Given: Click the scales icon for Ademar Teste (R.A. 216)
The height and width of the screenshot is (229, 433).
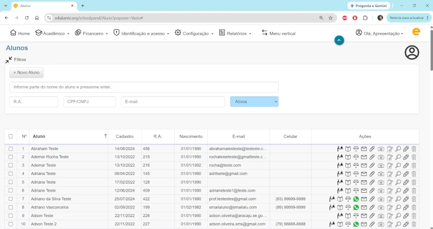Looking at the screenshot, I should (356, 166).
